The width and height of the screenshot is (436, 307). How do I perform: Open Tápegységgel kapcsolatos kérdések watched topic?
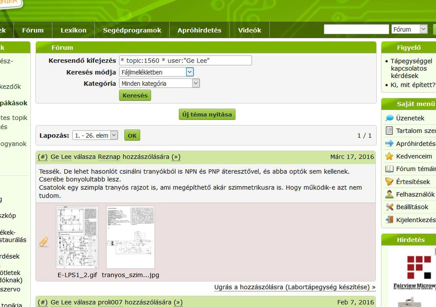(x=411, y=68)
